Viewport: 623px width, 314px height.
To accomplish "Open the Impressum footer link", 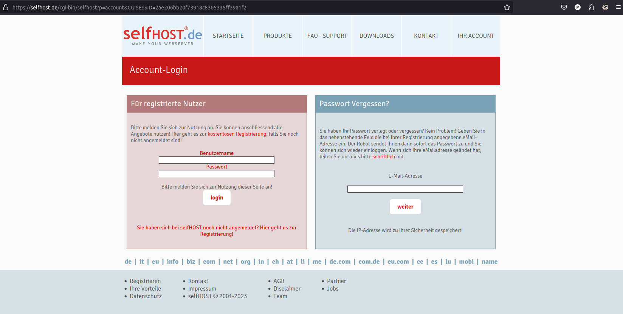I will point(202,289).
